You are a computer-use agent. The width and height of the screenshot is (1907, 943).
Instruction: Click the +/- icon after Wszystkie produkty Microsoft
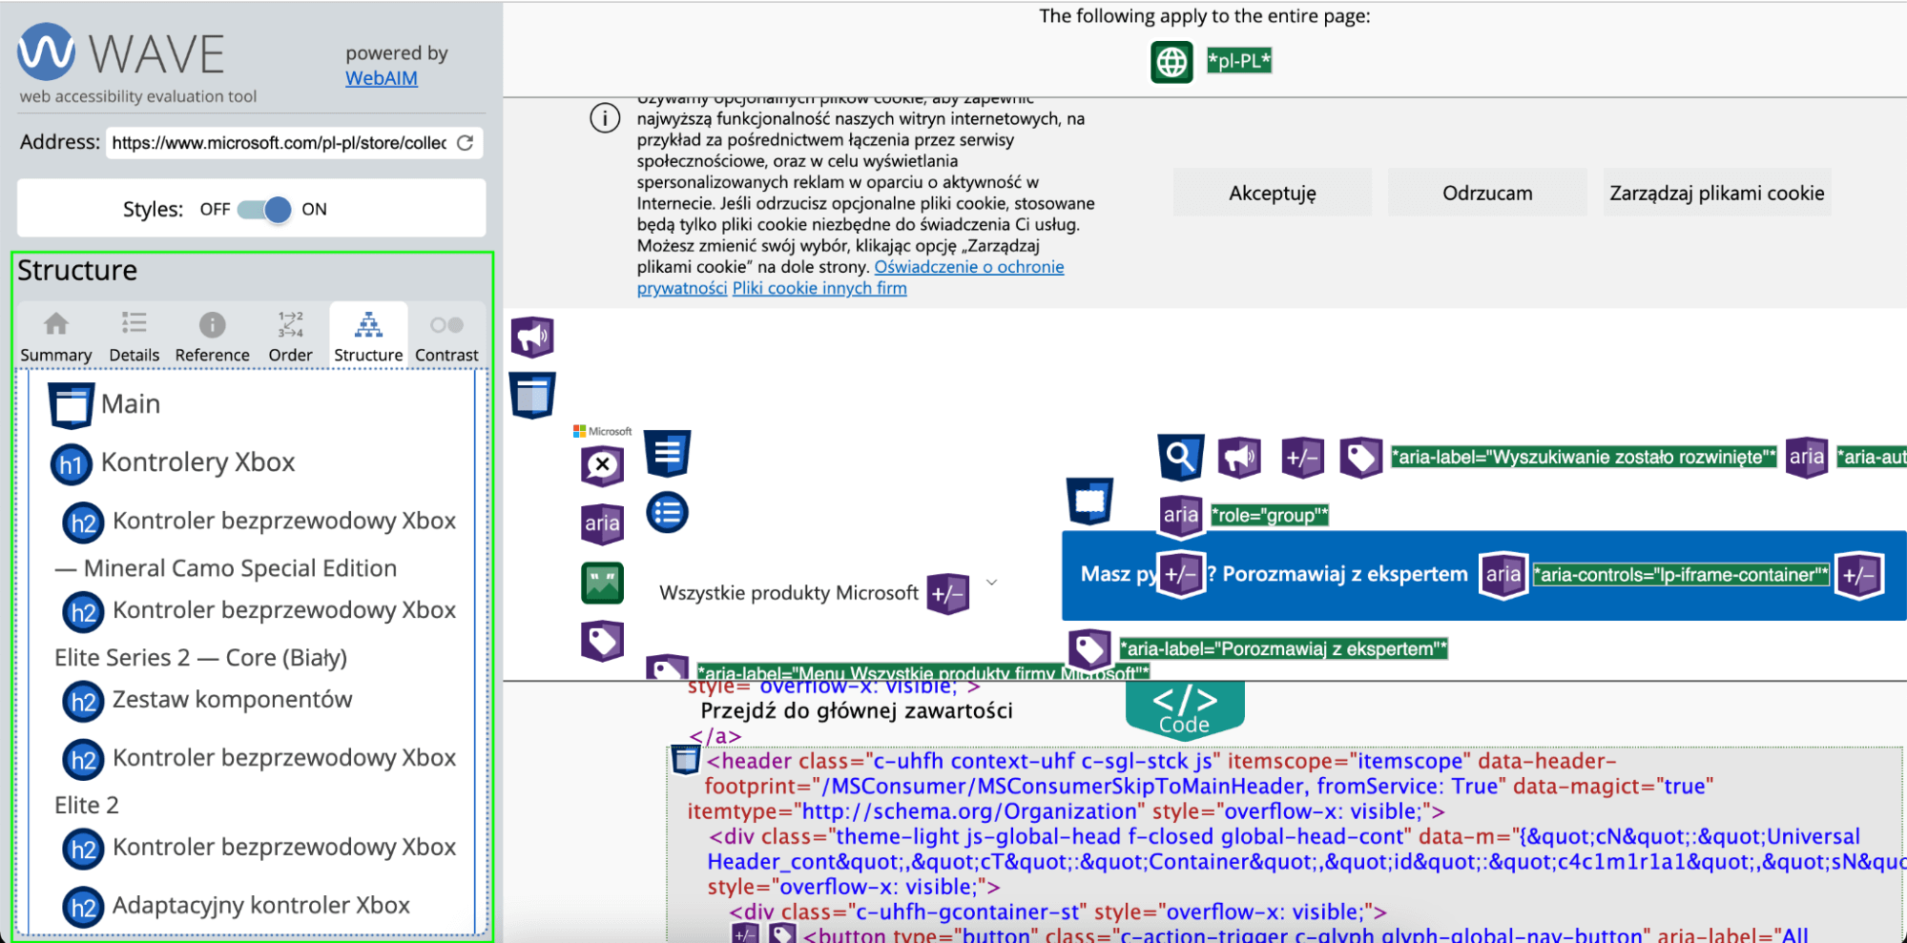[947, 594]
